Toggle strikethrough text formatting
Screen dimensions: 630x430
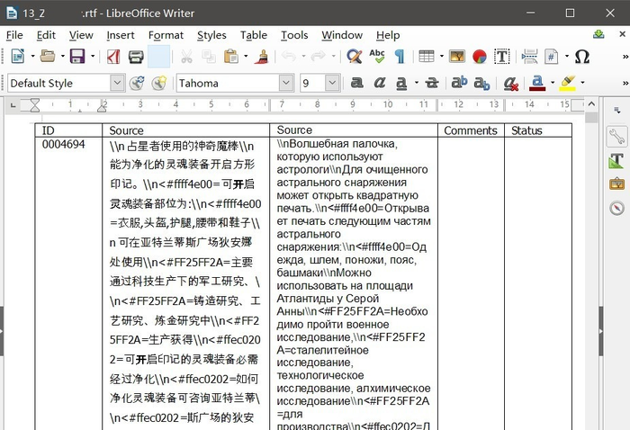[x=432, y=83]
